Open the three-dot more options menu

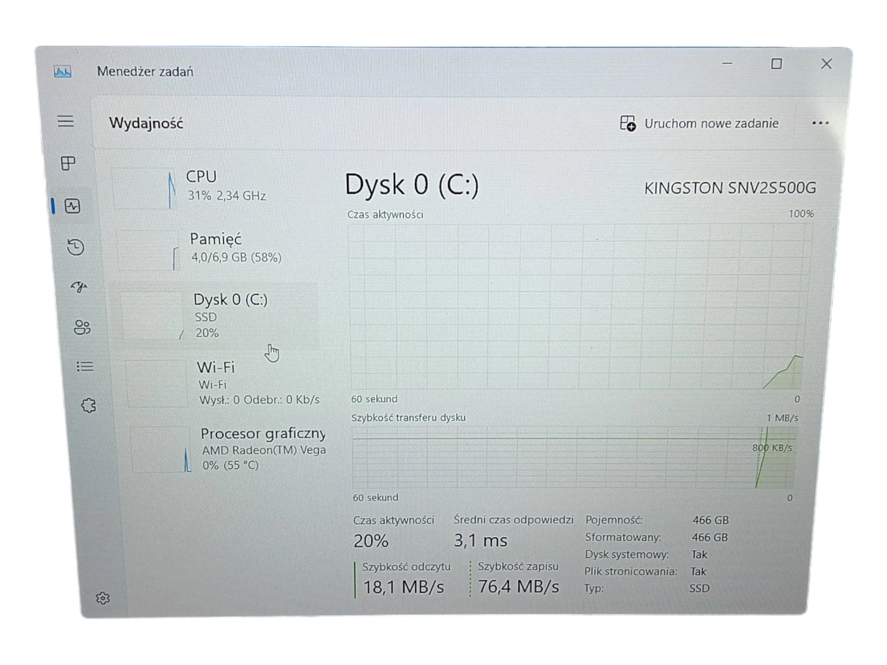[820, 124]
